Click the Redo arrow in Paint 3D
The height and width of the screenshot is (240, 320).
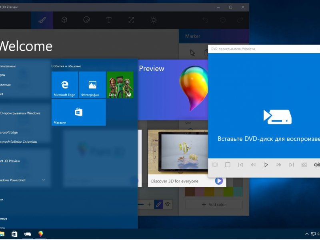tap(240, 20)
